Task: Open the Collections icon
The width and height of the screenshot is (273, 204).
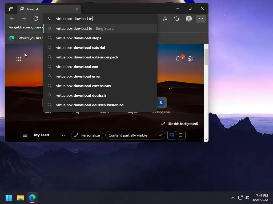Action: click(176, 19)
